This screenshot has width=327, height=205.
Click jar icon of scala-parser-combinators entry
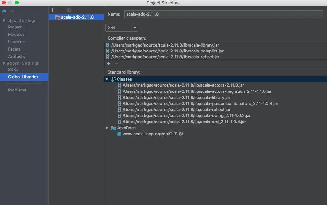(119, 103)
